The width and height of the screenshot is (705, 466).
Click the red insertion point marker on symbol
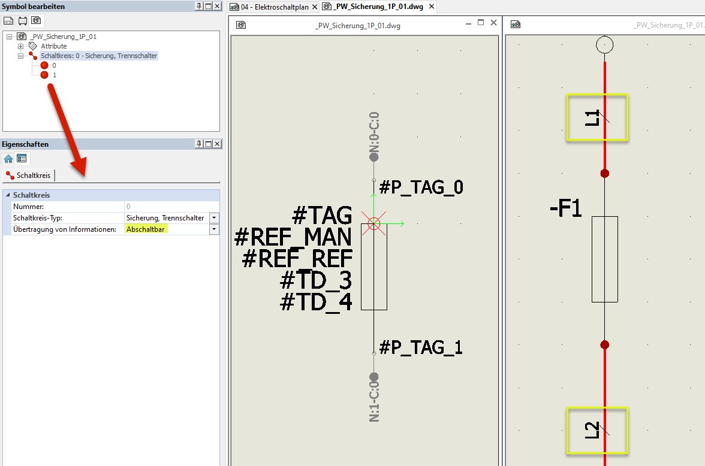(x=374, y=224)
